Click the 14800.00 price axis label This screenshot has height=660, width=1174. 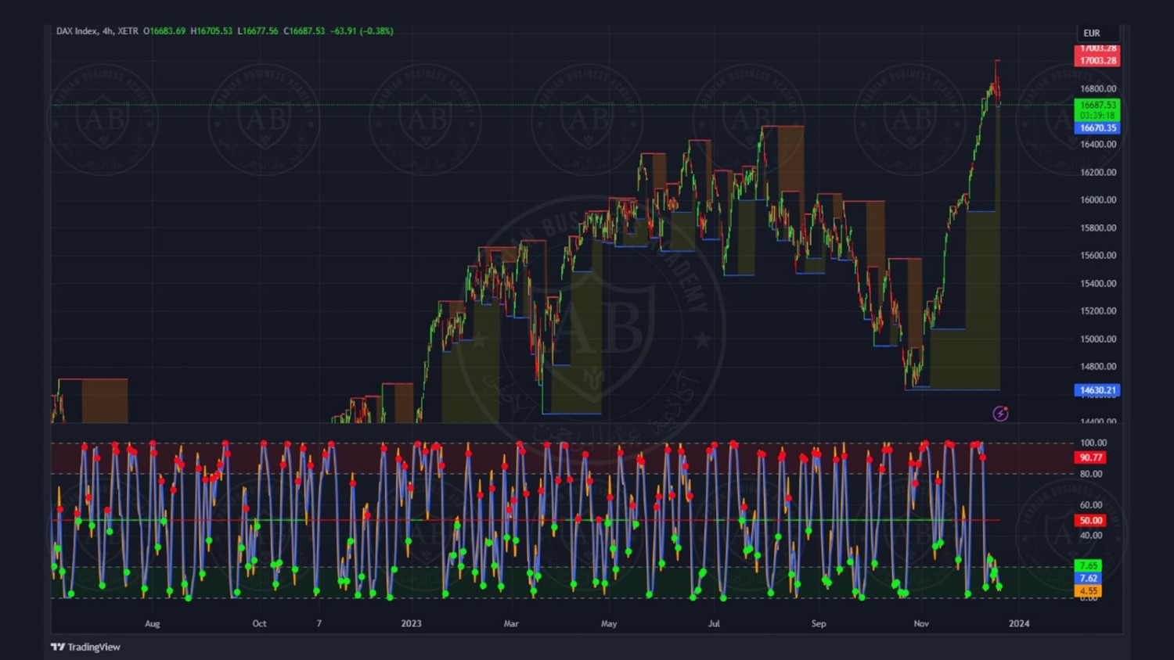point(1098,367)
